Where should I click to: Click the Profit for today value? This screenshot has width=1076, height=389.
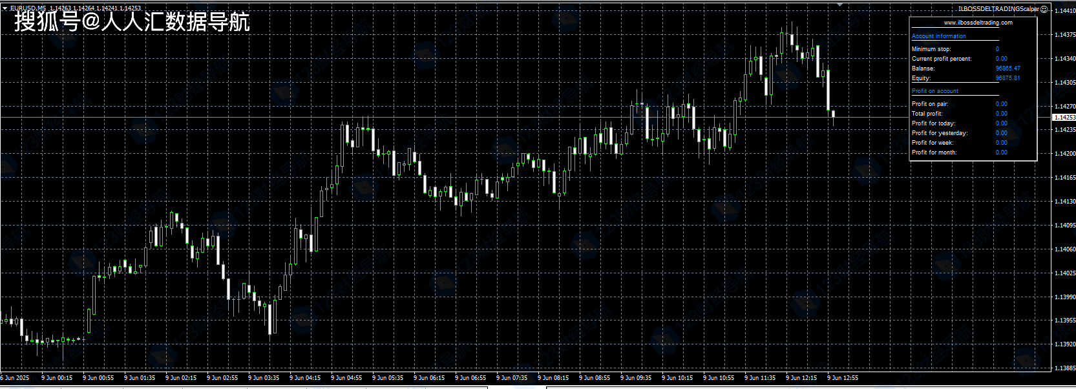click(x=1001, y=123)
